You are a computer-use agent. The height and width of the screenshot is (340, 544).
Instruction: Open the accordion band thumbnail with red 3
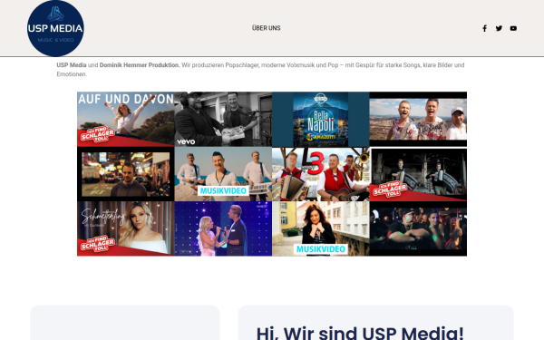click(x=321, y=174)
